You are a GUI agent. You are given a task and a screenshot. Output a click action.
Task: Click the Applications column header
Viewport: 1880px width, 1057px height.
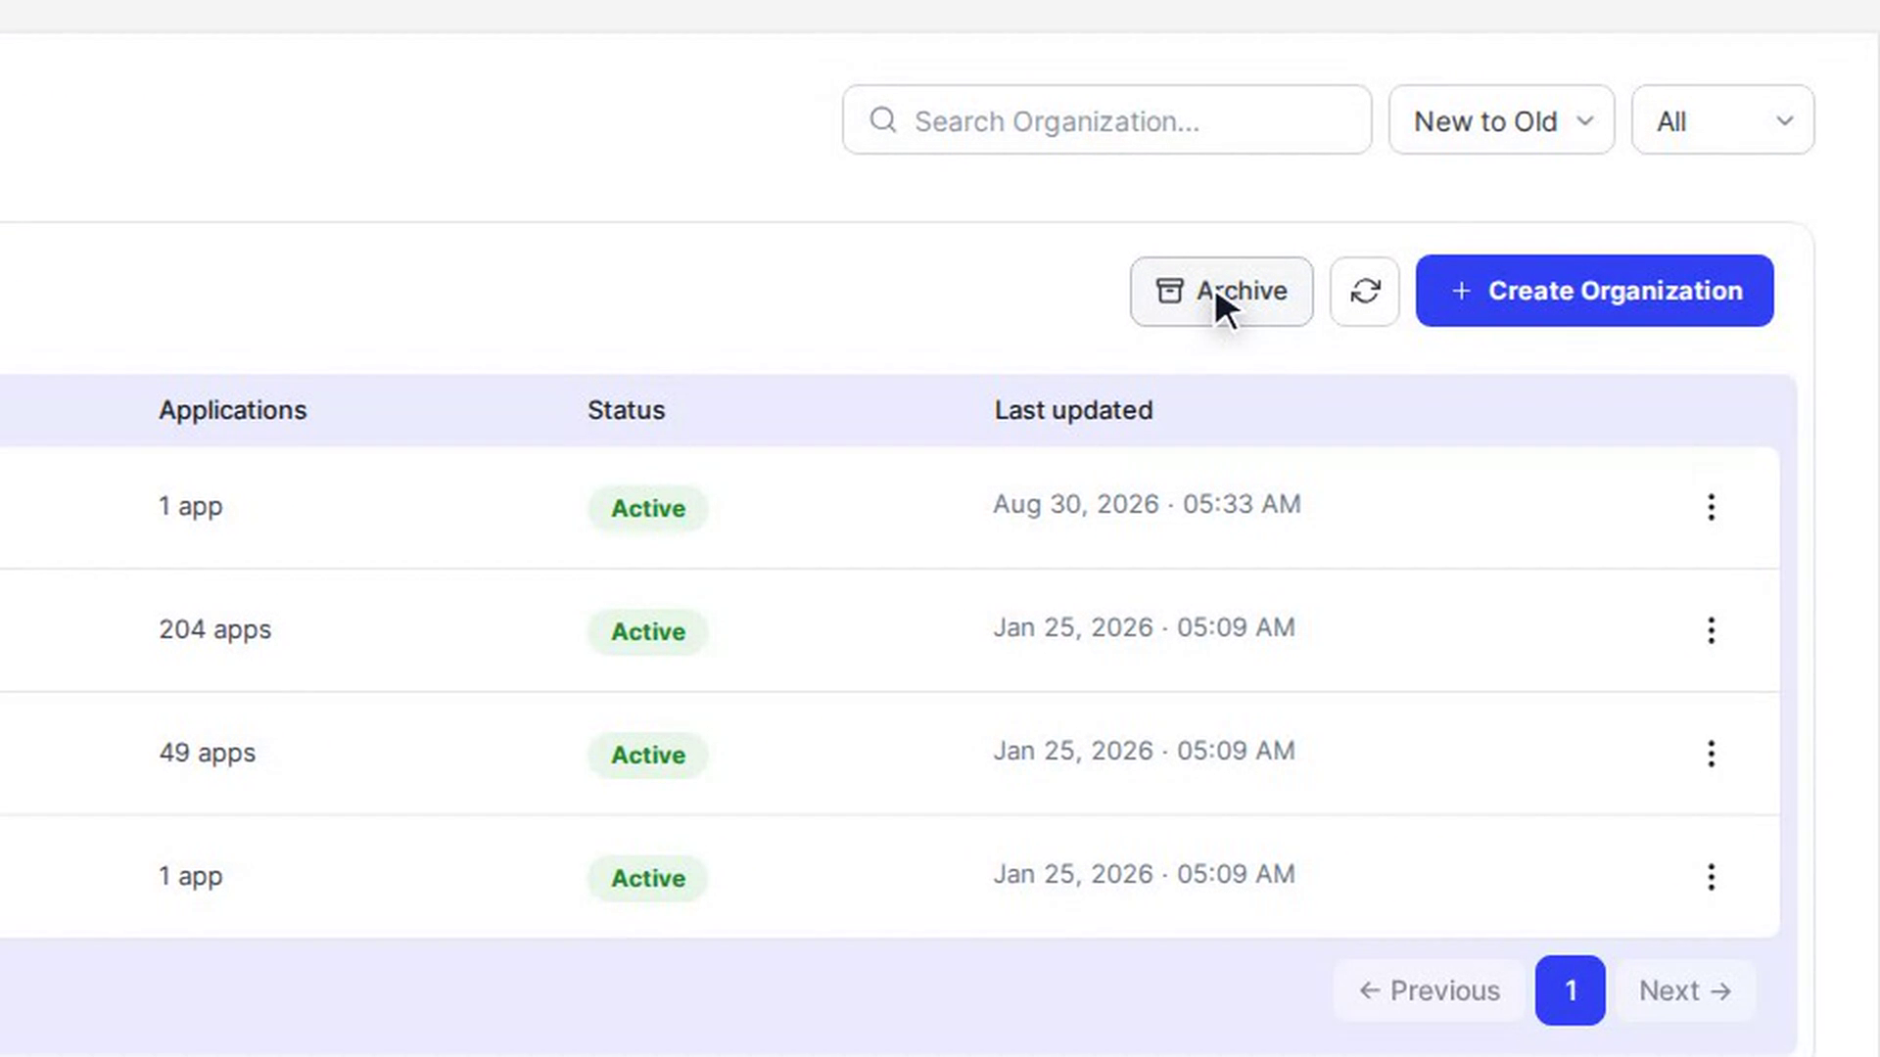pos(233,410)
